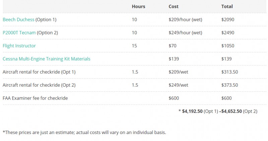Click Aircraft rental for checkride (Opt 1) row
This screenshot has height=141, width=268.
coord(134,72)
